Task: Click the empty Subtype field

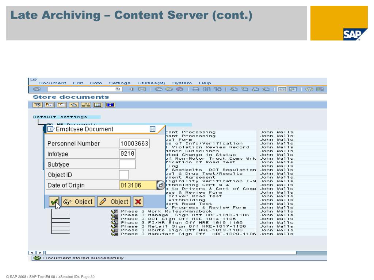Action: point(127,164)
